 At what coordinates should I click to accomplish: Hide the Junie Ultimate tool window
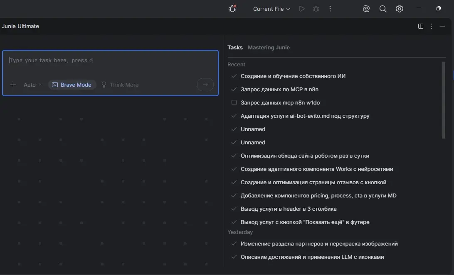pyautogui.click(x=442, y=26)
